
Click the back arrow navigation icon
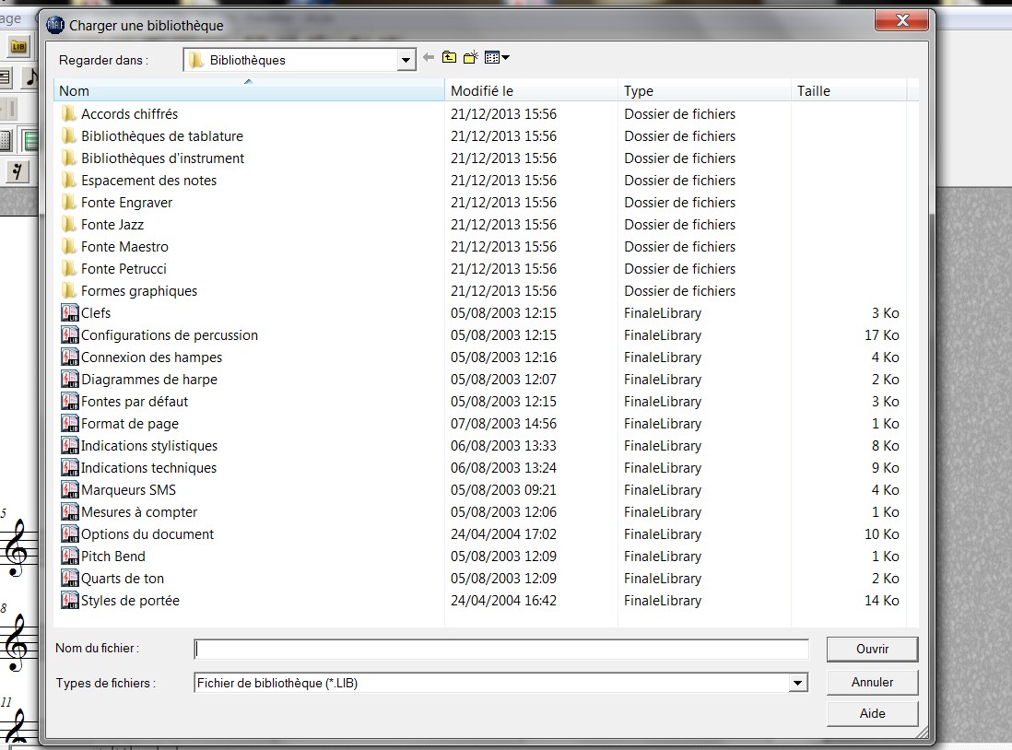429,58
